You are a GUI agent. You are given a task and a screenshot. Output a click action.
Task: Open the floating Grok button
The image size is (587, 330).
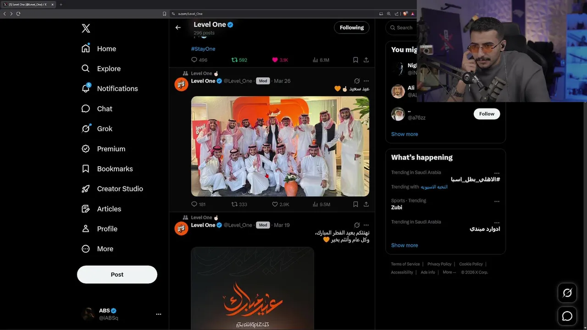567,293
